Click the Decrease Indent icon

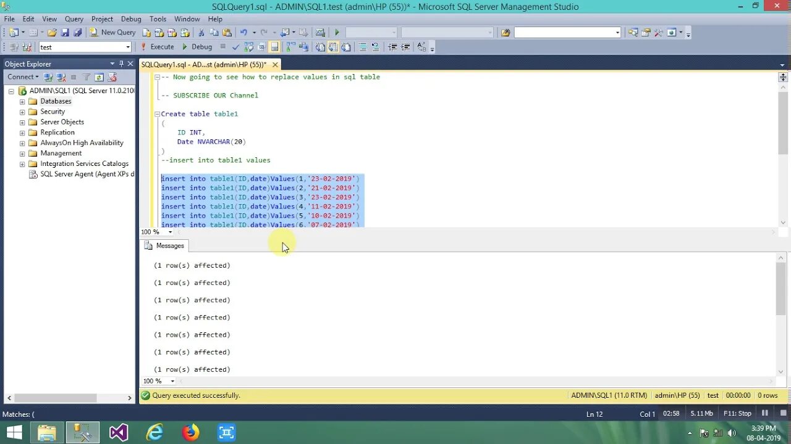[392, 46]
